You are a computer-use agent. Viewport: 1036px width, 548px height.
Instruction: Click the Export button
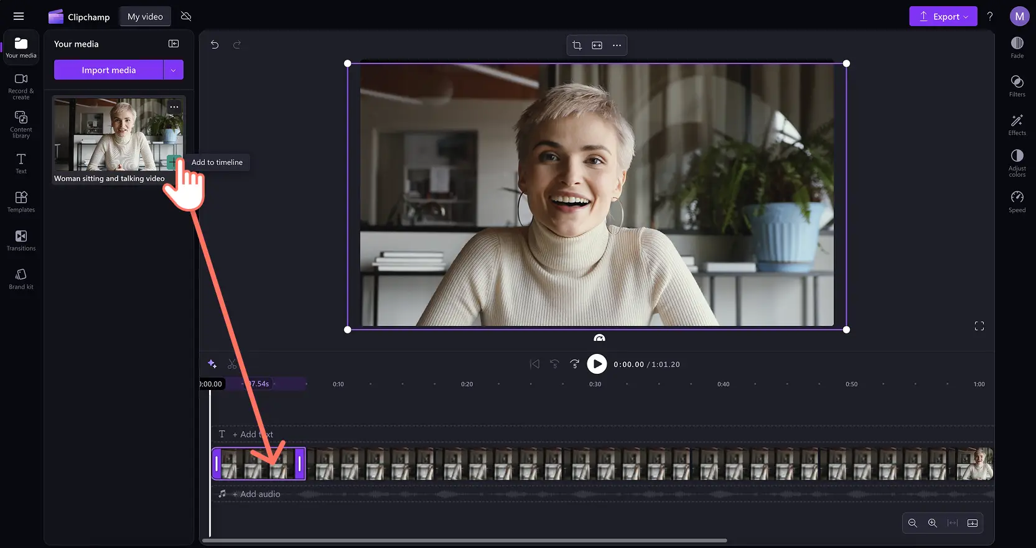pyautogui.click(x=943, y=17)
